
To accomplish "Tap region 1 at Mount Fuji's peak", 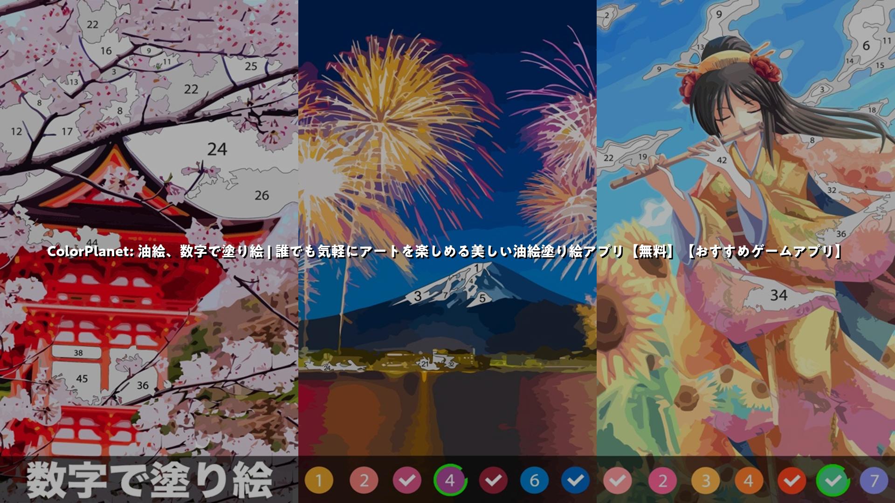I will (476, 268).
